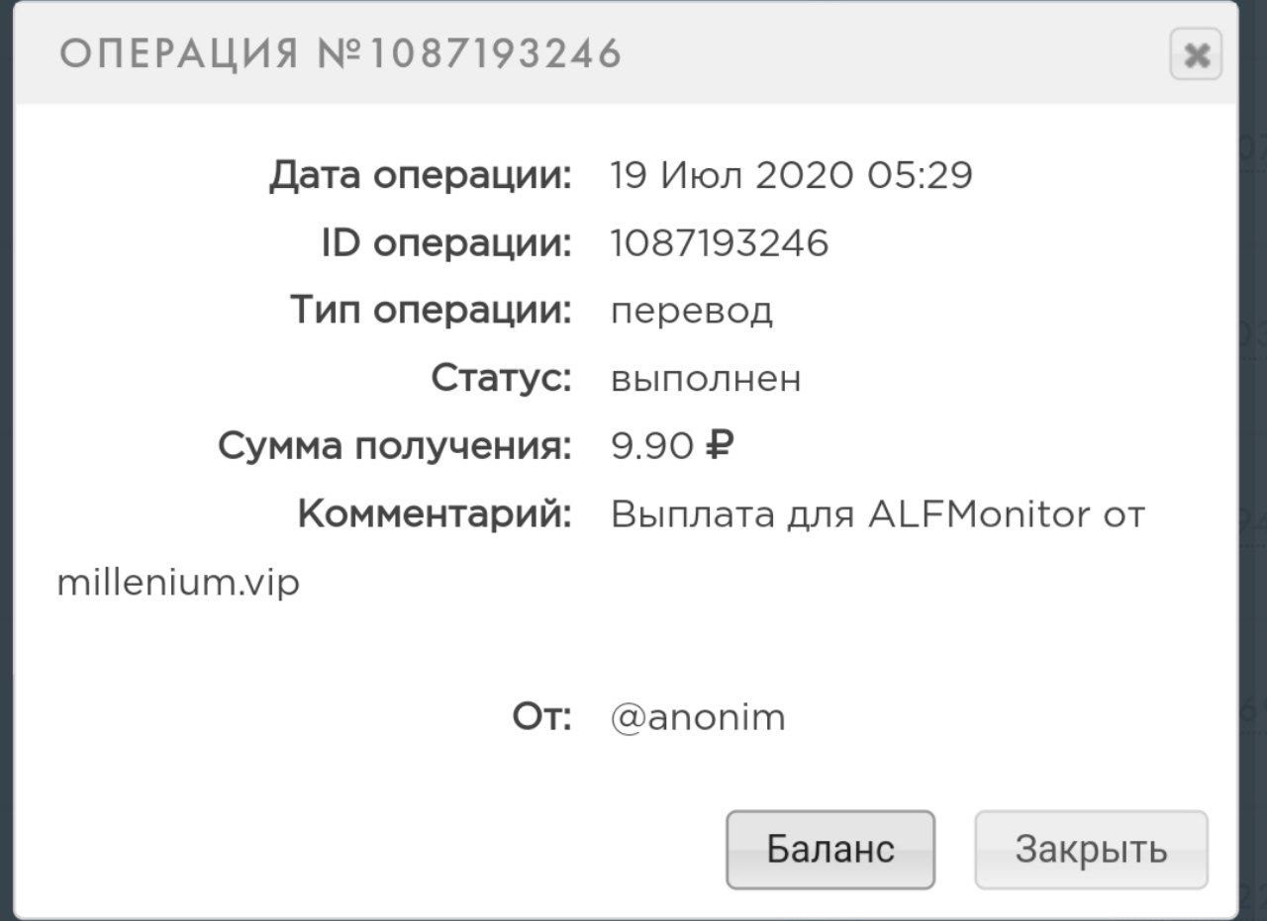Click the Сумма получения label

point(395,446)
